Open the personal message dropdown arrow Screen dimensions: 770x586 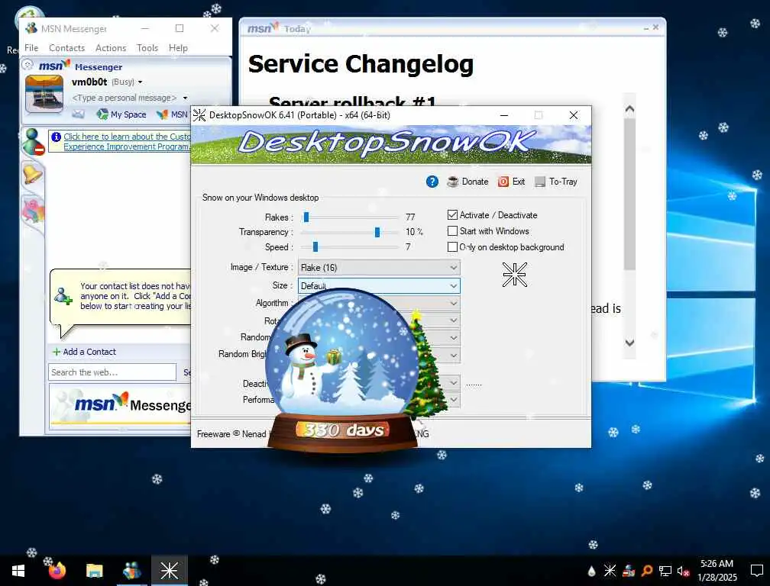(185, 98)
